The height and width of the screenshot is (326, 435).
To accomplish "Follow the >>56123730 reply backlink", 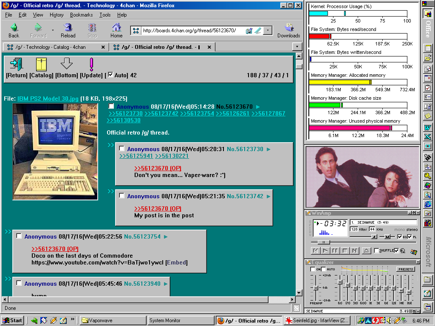I will point(126,114).
